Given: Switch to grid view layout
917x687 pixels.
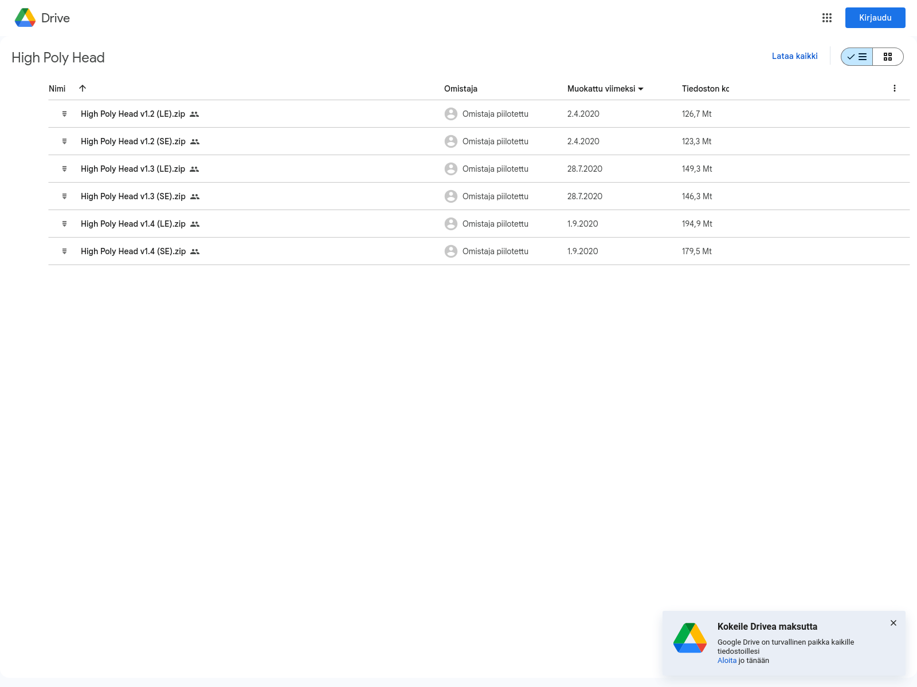Looking at the screenshot, I should (888, 57).
